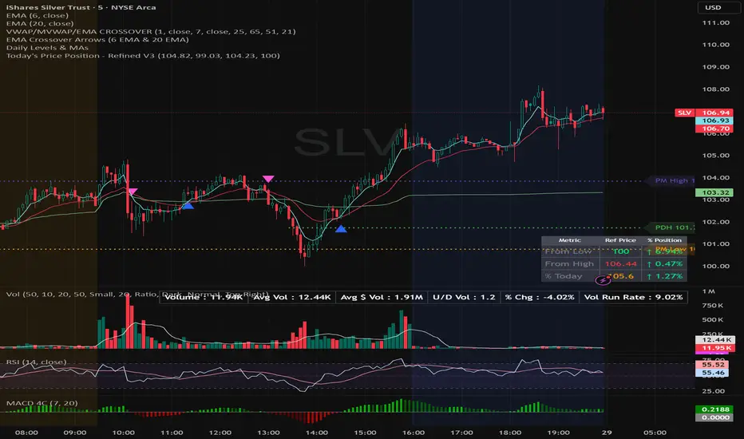Select the Daily Levels & MAs indicator
The width and height of the screenshot is (744, 439).
(47, 47)
